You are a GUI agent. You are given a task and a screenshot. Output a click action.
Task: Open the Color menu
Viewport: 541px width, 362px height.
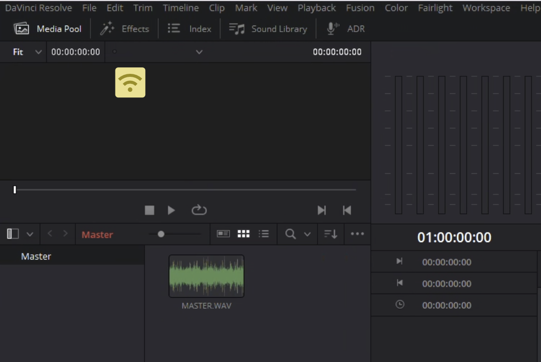[396, 8]
